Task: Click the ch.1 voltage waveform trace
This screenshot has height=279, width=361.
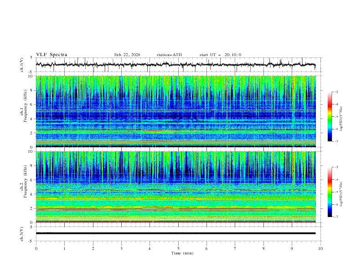Action: tap(175, 65)
